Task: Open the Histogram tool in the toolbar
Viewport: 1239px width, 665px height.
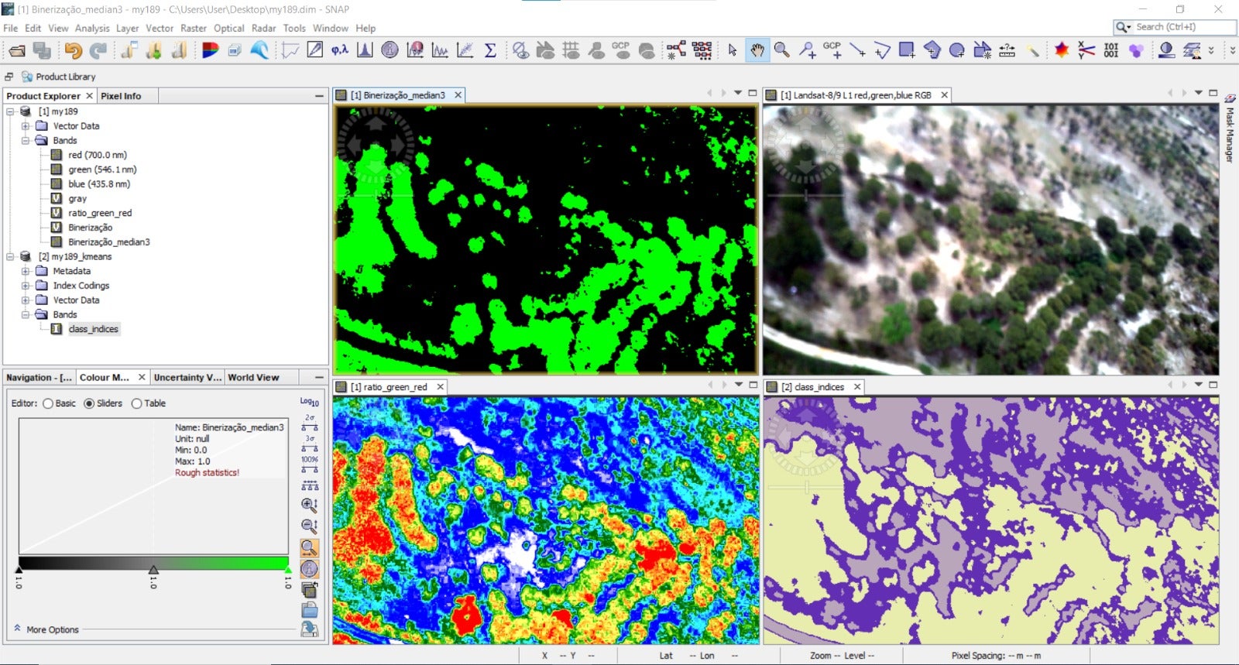Action: [x=365, y=51]
